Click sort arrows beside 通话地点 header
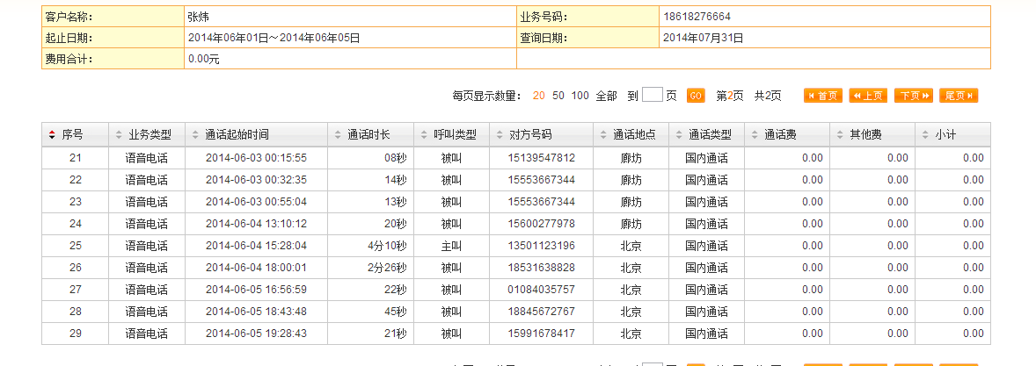Viewport: 1036px width, 366px height. click(x=602, y=135)
